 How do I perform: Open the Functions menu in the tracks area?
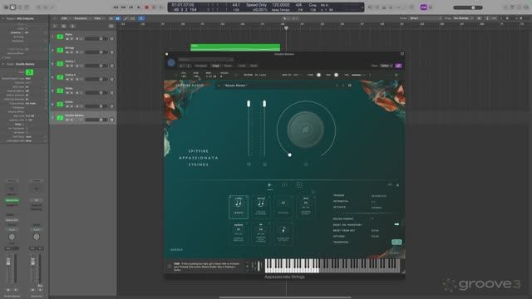tap(81, 18)
